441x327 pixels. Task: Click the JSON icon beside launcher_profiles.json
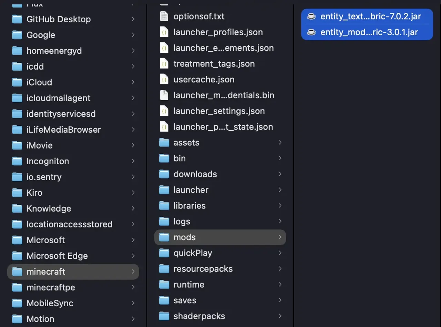[164, 32]
